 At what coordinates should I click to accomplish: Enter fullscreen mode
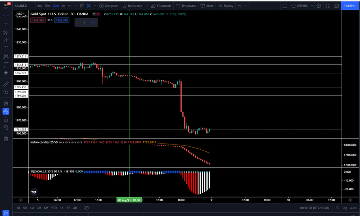(x=328, y=6)
